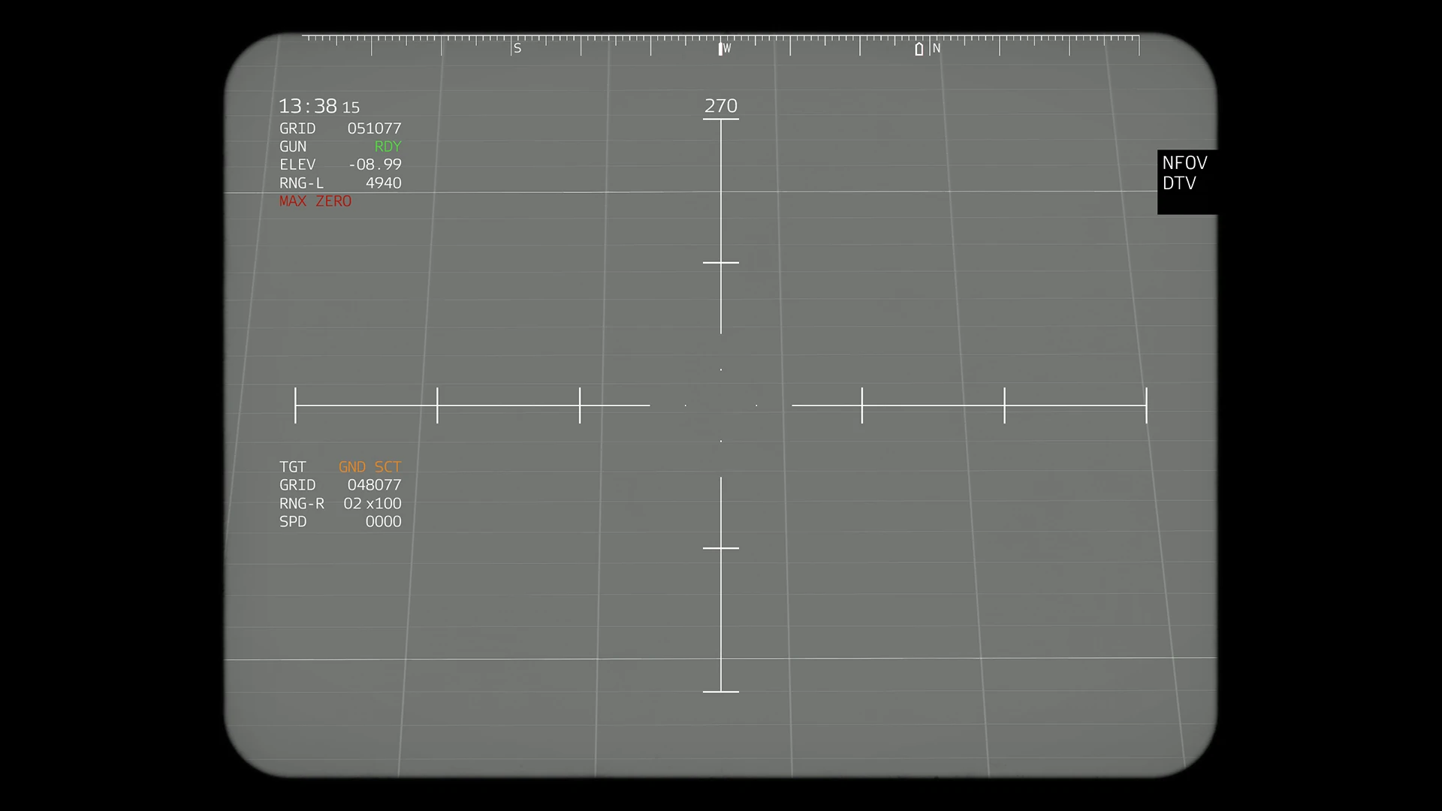The image size is (1442, 811).
Task: Click the far-left tick of horizontal reticle scale
Action: (295, 405)
